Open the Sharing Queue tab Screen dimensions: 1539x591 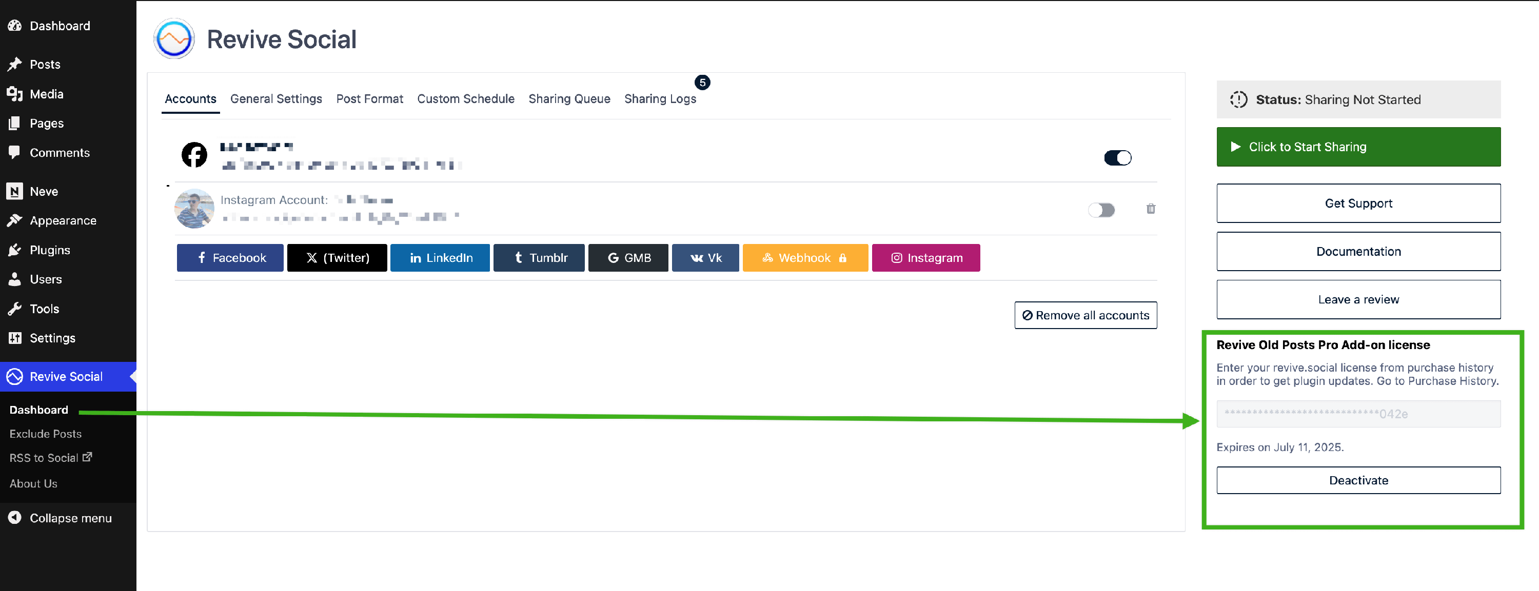pos(569,99)
